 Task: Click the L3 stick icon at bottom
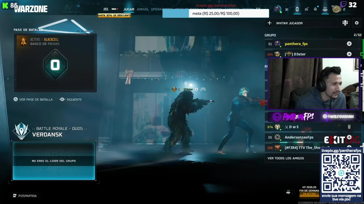click(x=288, y=192)
